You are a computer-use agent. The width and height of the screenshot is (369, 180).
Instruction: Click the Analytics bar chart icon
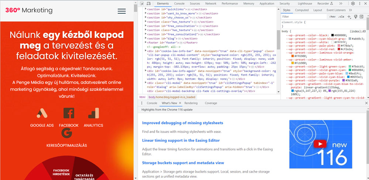[x=93, y=113]
